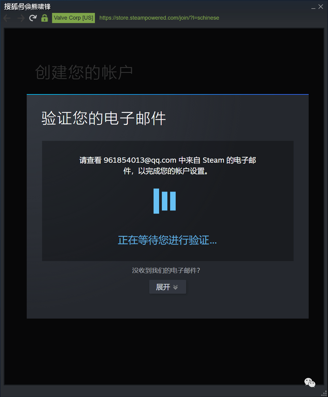Go back using the left arrow
This screenshot has width=328, height=397.
7,18
